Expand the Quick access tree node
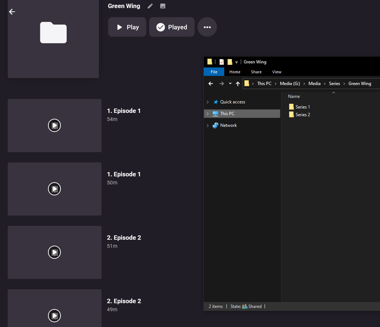Screen dimensions: 380x327 [208, 102]
